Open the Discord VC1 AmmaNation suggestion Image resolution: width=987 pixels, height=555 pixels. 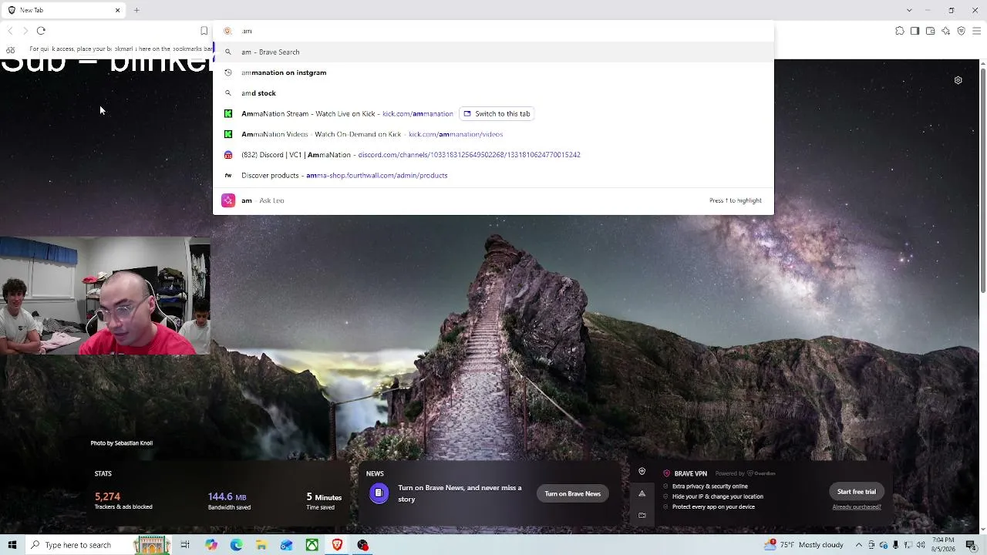[493, 155]
